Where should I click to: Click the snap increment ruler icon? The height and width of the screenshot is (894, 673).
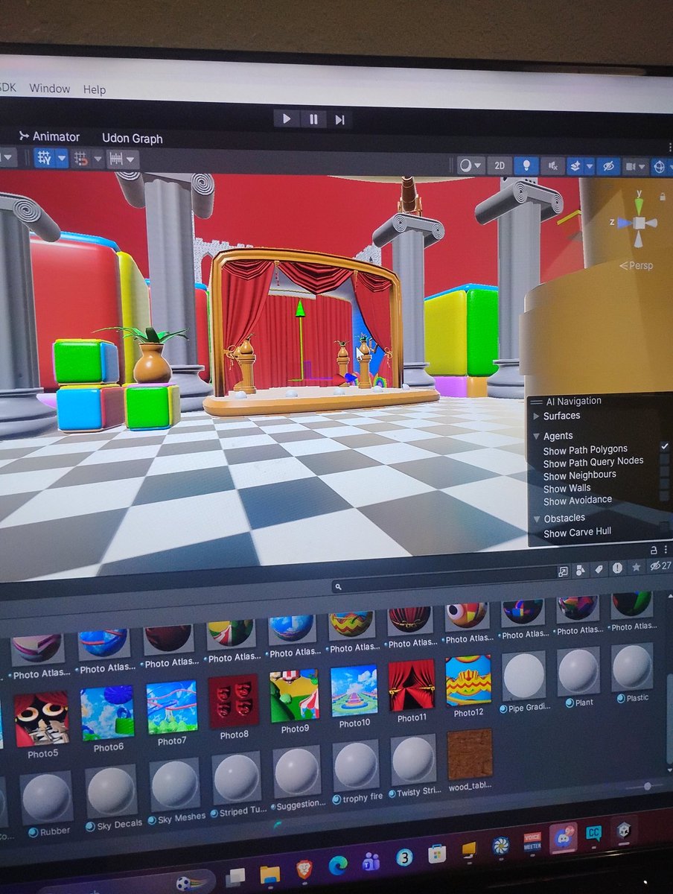pos(115,159)
